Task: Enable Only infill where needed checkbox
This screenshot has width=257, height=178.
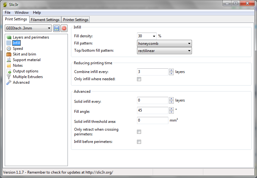Action: tap(139, 79)
